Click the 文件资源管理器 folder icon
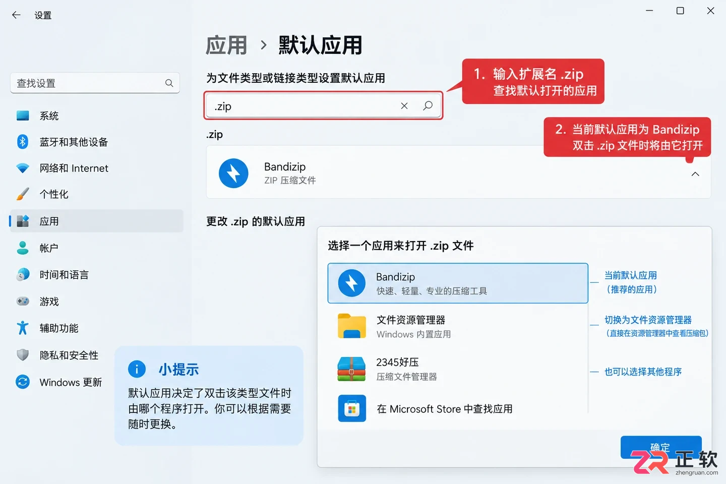726x484 pixels. (352, 326)
